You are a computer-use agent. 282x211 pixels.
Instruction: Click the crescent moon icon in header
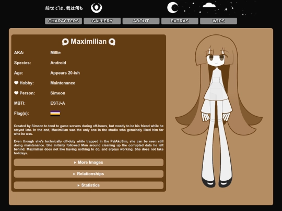173,8
